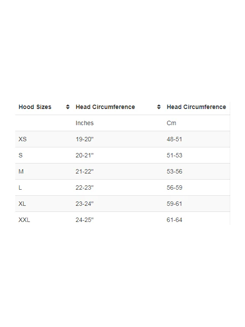The height and width of the screenshot is (327, 245).
Task: Click the Cm unit label
Action: click(171, 123)
